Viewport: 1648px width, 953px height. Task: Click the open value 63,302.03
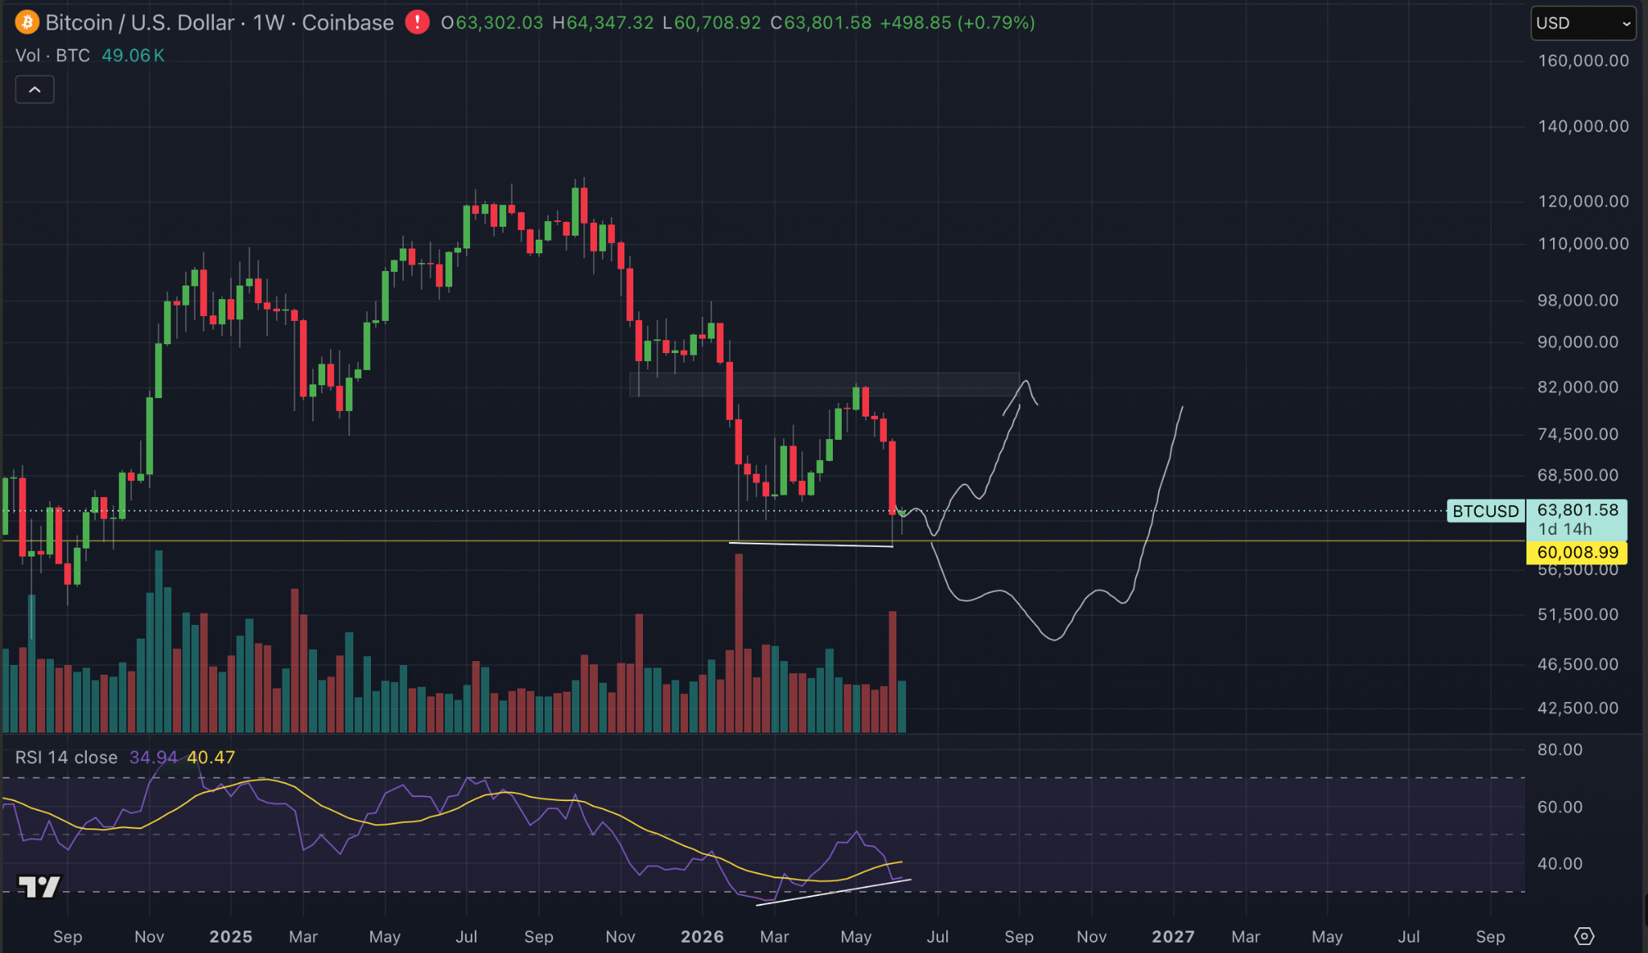(x=499, y=23)
